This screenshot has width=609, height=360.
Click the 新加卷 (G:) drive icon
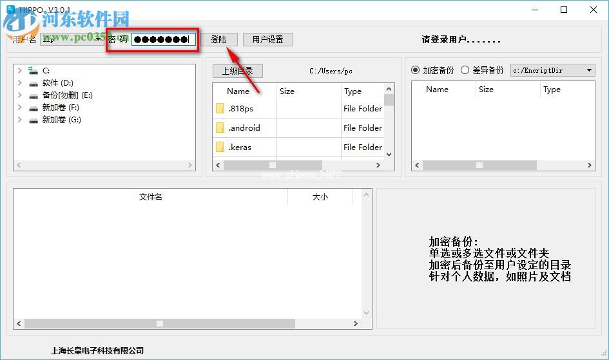coord(34,120)
